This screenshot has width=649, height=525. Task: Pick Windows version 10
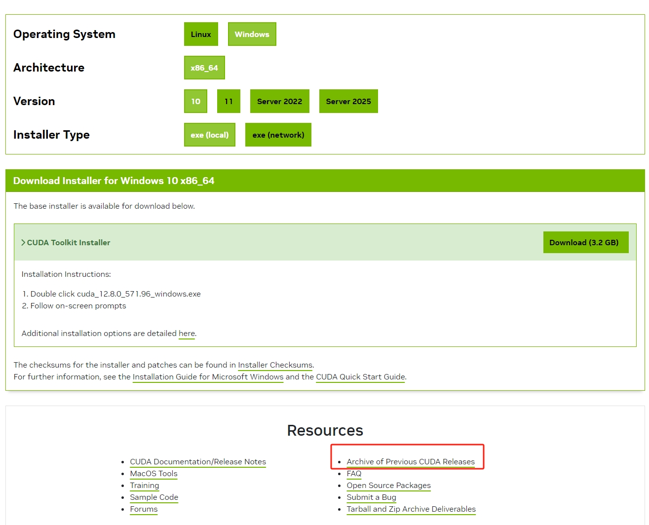195,101
